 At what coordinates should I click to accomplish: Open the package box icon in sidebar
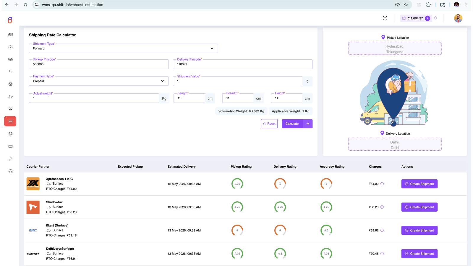[x=10, y=84]
